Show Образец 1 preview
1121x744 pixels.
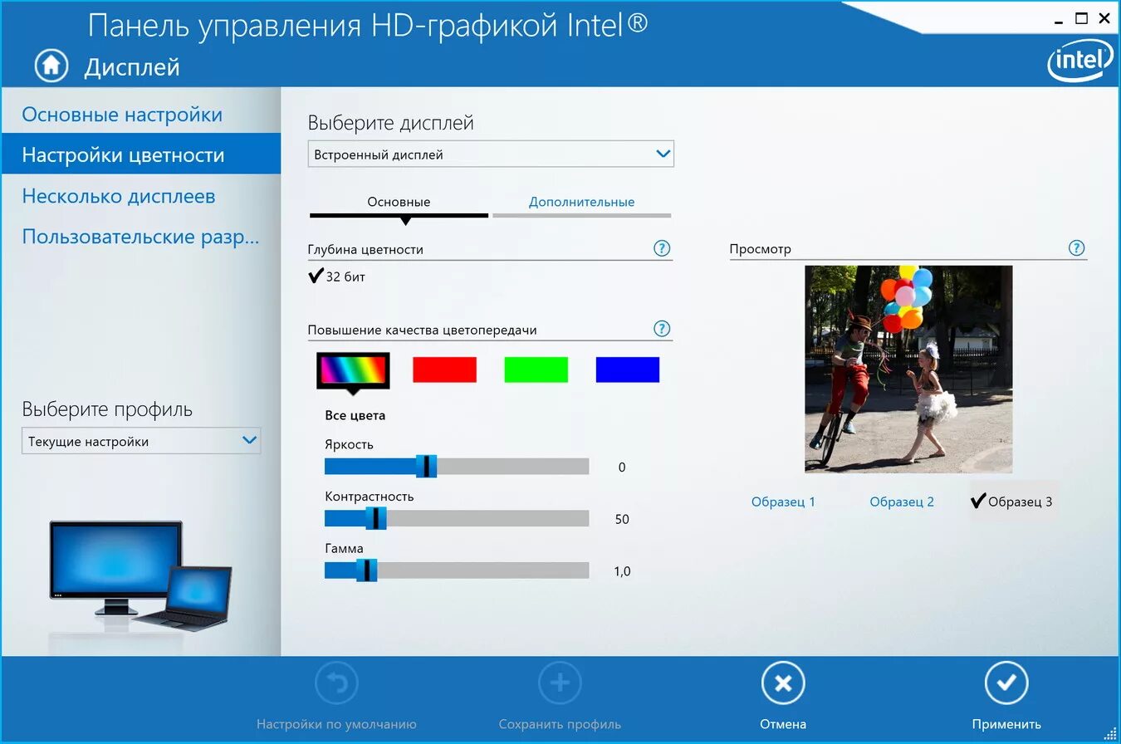click(783, 502)
